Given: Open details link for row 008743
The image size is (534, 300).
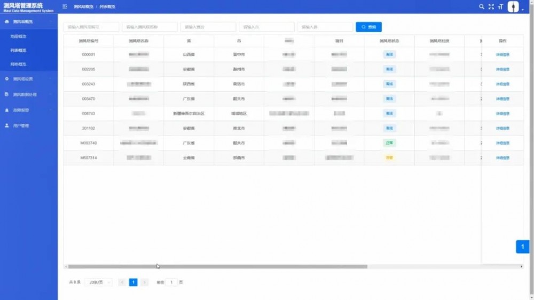Looking at the screenshot, I should [x=502, y=113].
